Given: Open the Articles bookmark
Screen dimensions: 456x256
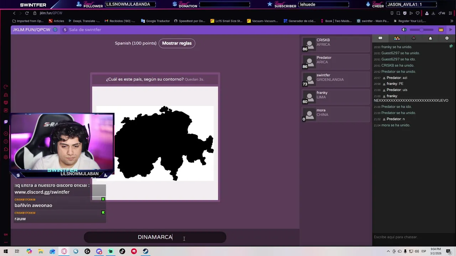Looking at the screenshot, I should pos(56,21).
